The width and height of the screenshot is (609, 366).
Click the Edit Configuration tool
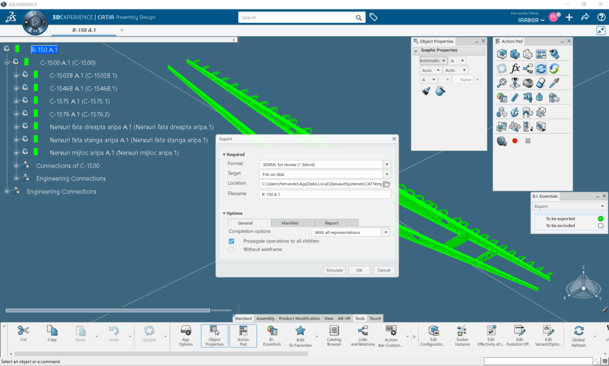(434, 335)
